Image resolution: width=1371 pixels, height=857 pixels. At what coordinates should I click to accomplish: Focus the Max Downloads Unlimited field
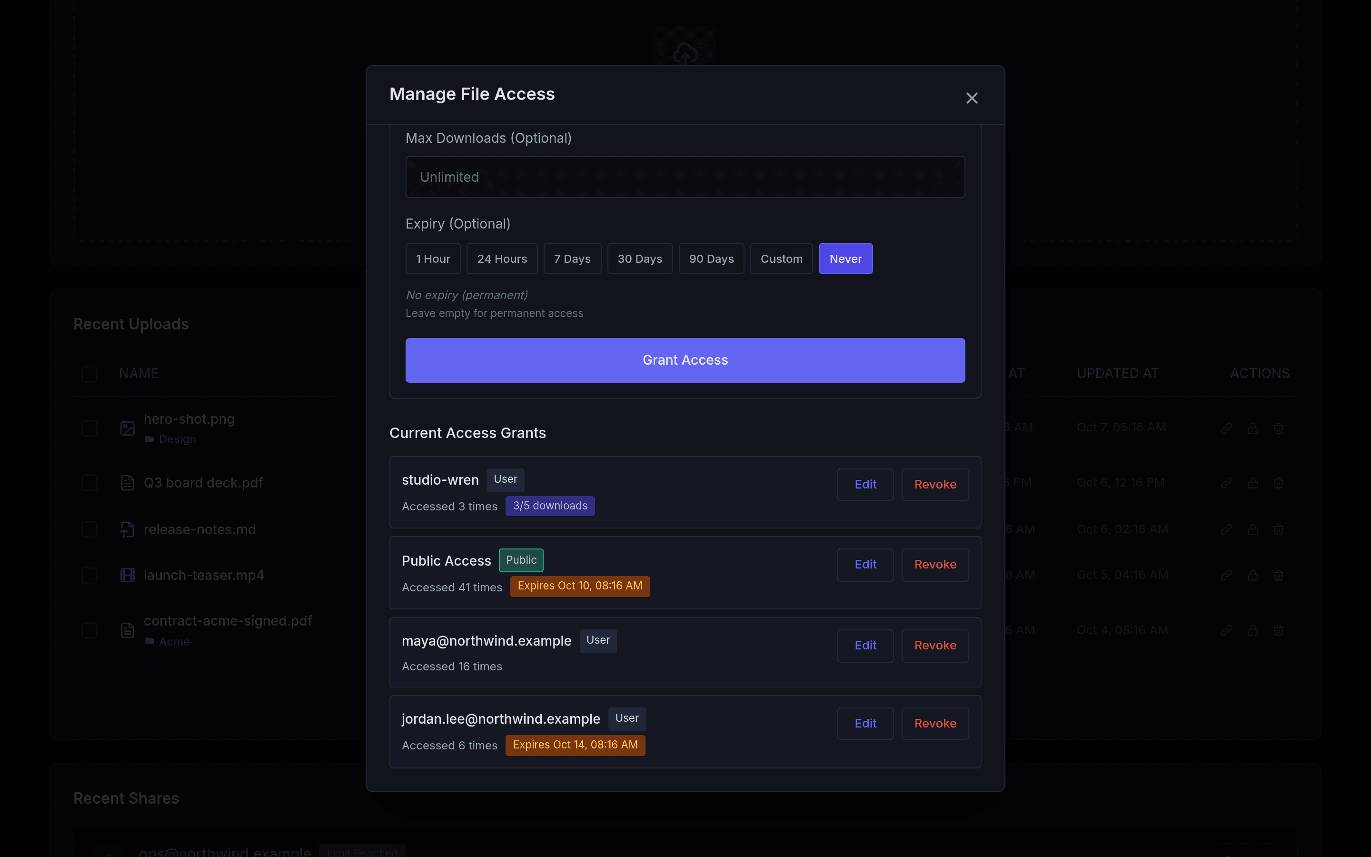pos(685,177)
